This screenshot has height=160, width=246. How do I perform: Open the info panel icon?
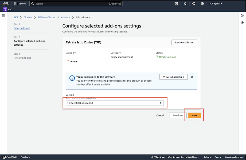[242, 15]
